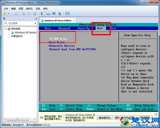Click the VMware Workstation title bar icon
This screenshot has height=128, width=160.
[x=3, y=3]
